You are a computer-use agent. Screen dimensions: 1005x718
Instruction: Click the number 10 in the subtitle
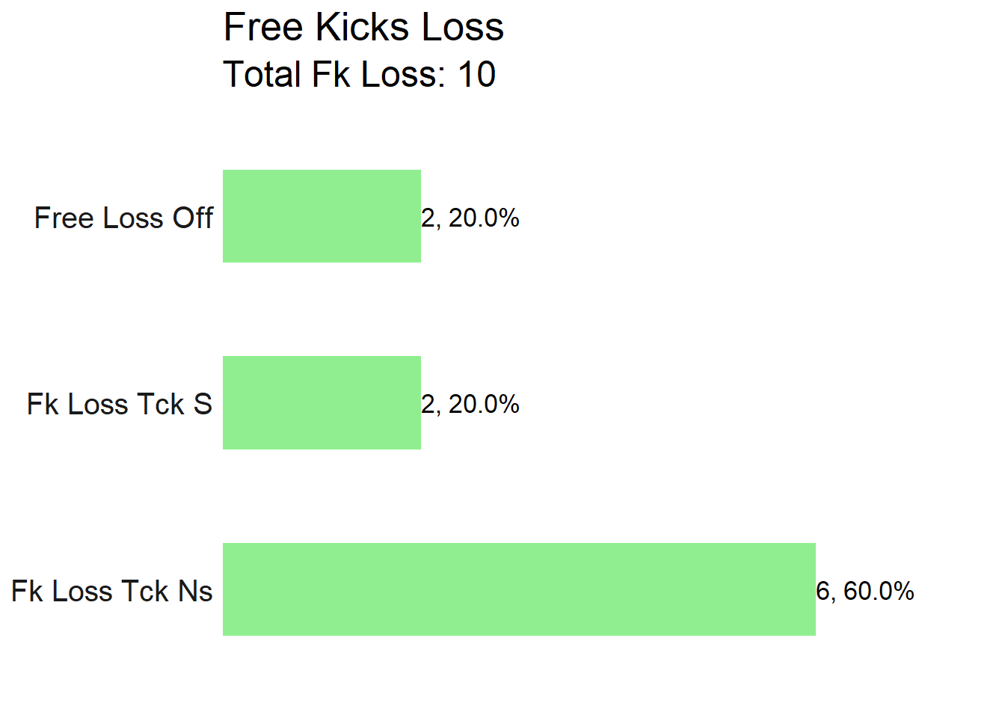477,74
